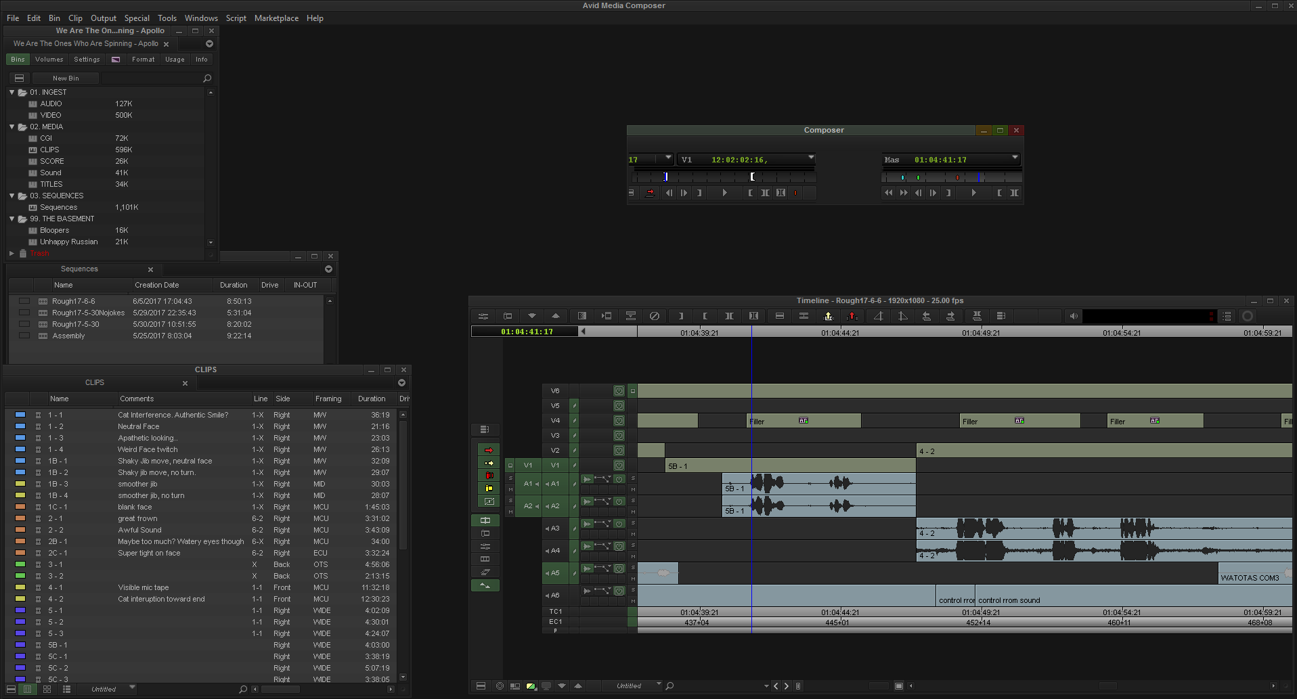This screenshot has height=699, width=1297.
Task: Toggle the V2 track sync lock
Action: pos(574,451)
